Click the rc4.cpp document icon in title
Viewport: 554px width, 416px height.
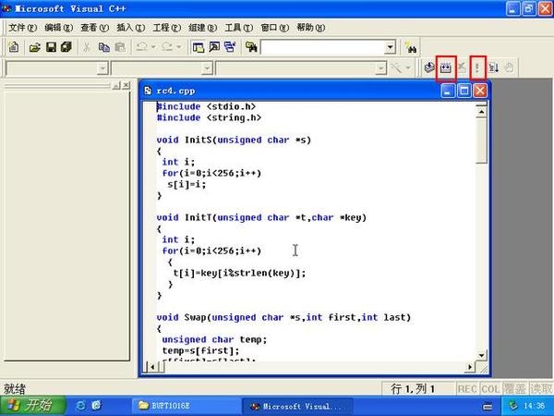coord(148,91)
